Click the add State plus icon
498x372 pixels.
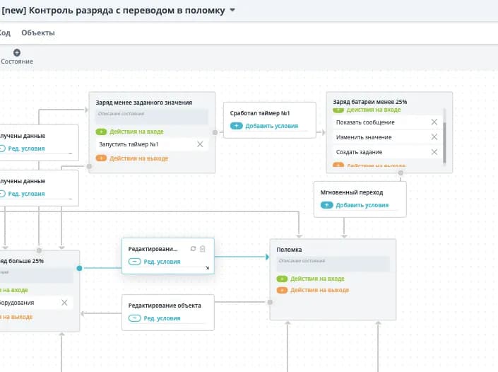coord(17,52)
